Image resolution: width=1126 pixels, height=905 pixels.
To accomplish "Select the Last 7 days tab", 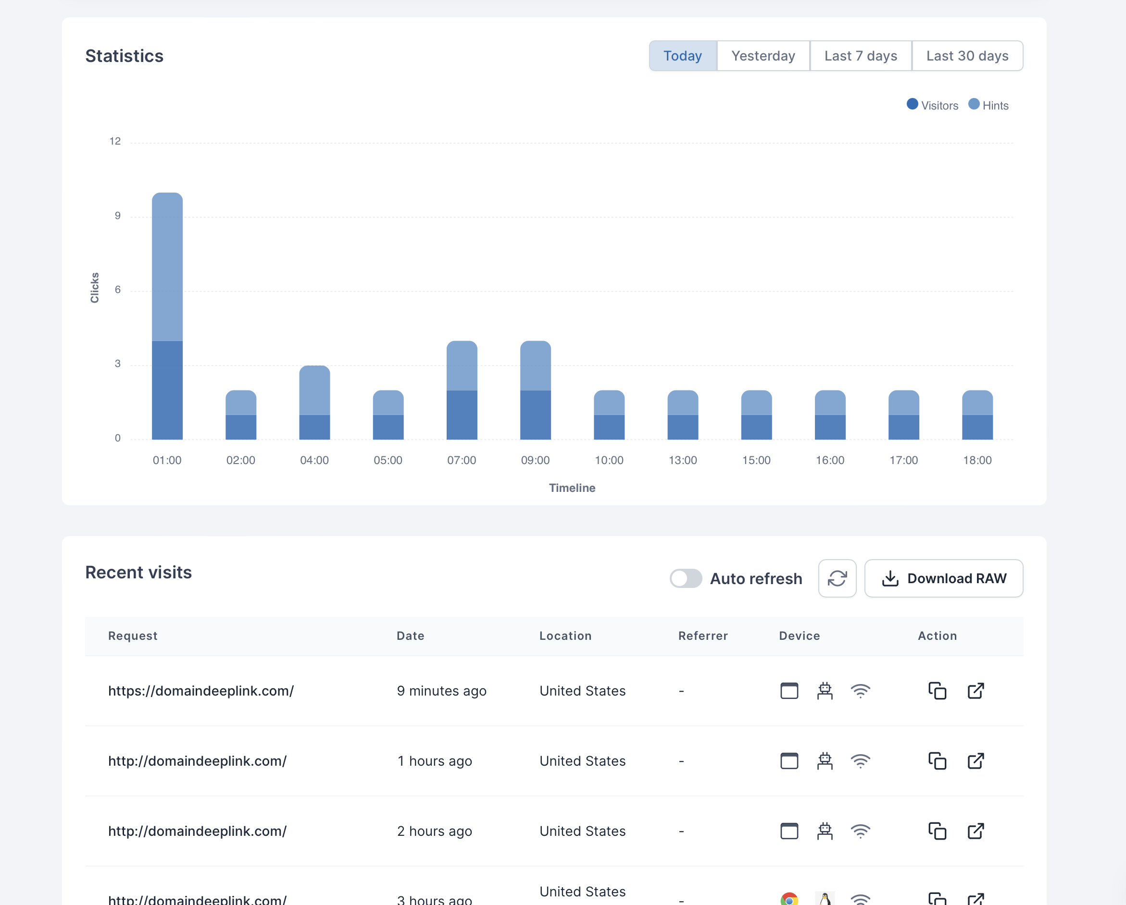I will pyautogui.click(x=861, y=56).
